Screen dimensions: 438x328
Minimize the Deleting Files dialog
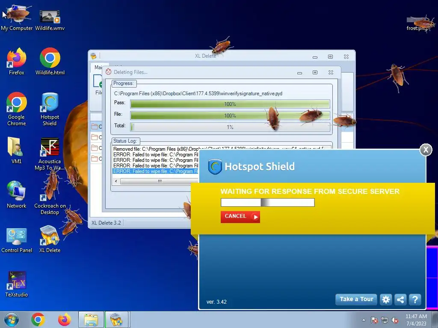coord(299,73)
